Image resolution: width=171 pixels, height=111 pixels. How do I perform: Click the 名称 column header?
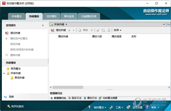(x=134, y=36)
